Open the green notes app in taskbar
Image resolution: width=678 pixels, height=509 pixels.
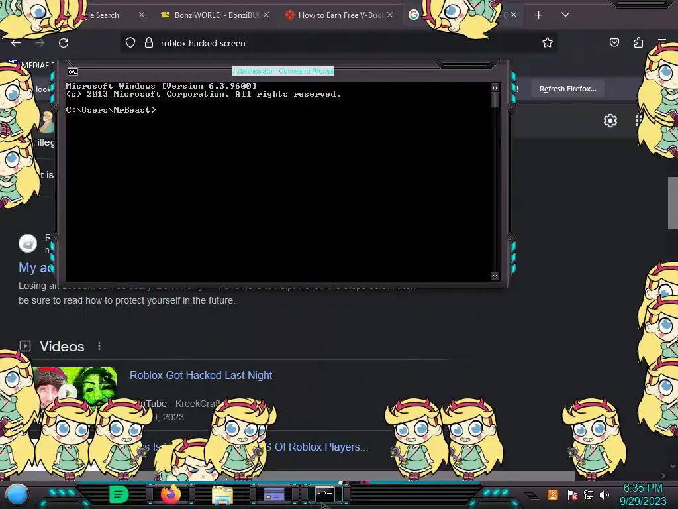[x=119, y=494]
